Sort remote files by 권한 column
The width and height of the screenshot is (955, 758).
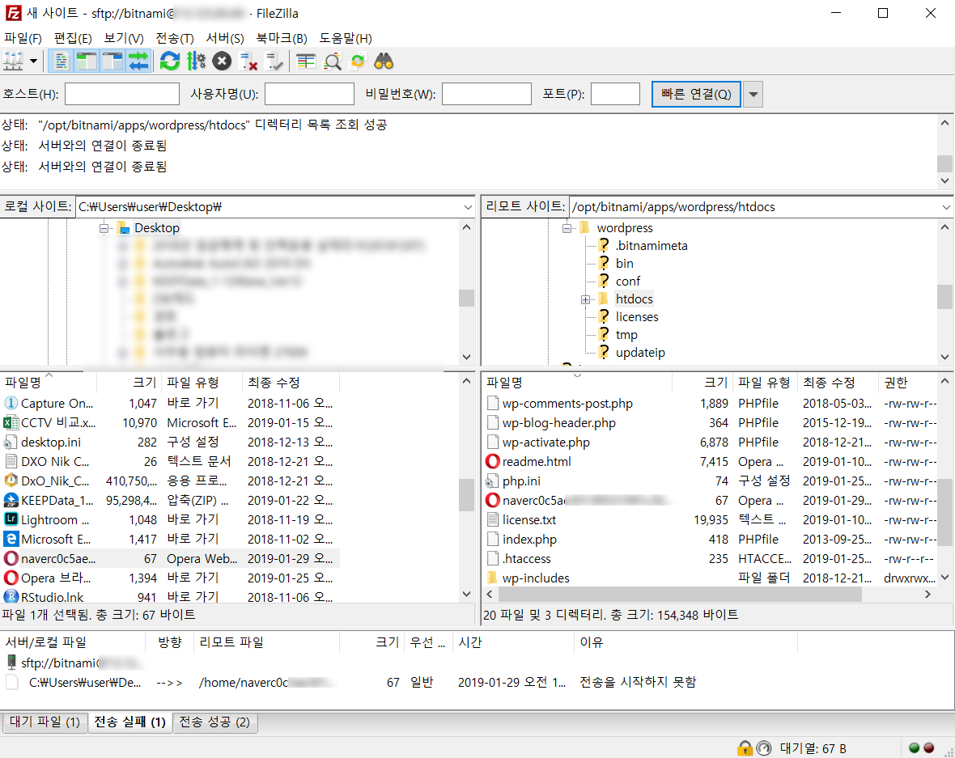tap(907, 383)
